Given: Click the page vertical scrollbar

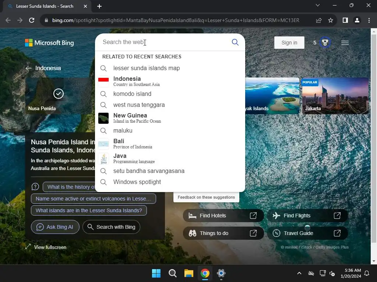Looking at the screenshot, I should (x=374, y=139).
